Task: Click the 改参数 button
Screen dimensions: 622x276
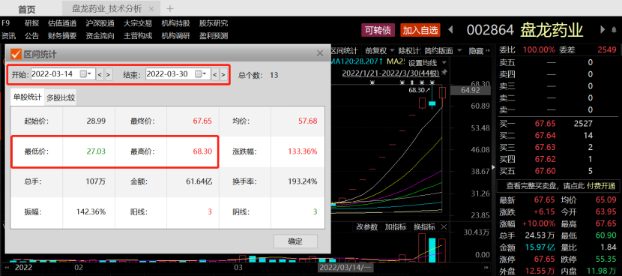Action: (367, 227)
